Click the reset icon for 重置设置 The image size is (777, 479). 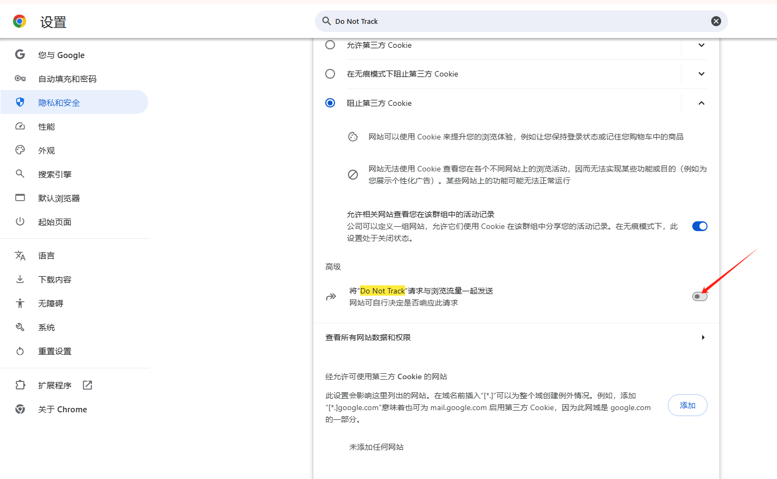tap(20, 351)
